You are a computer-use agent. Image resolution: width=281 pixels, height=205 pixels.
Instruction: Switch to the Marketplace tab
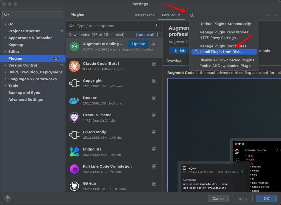pyautogui.click(x=144, y=15)
